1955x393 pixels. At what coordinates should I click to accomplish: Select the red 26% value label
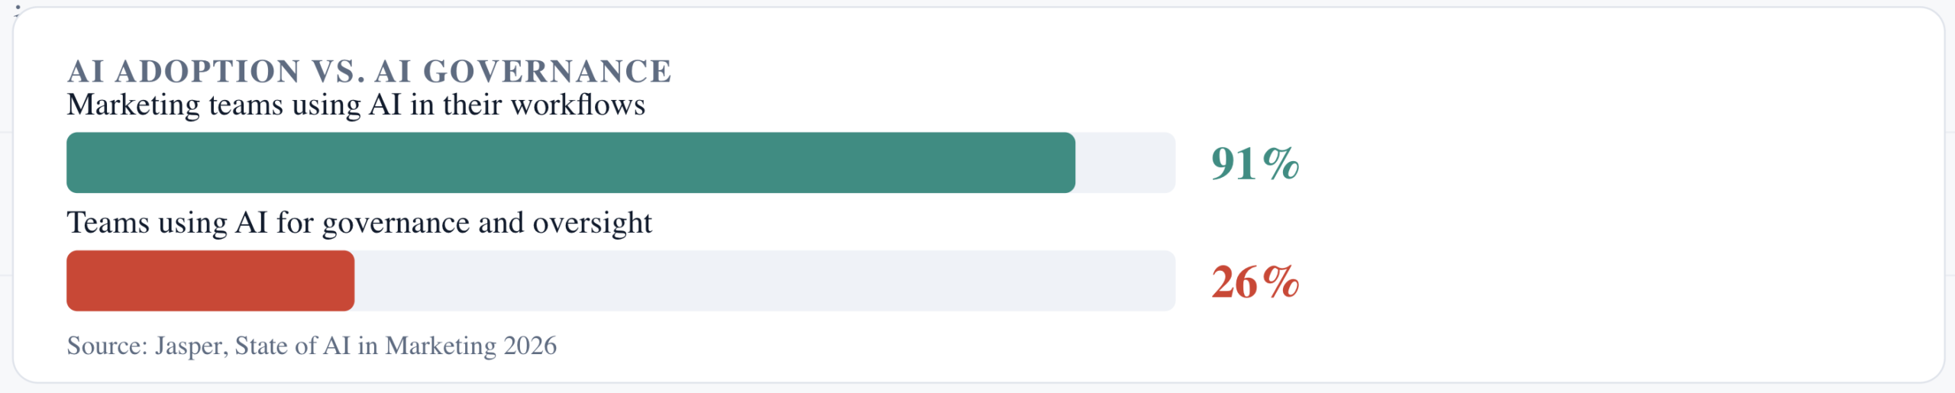tap(1255, 282)
